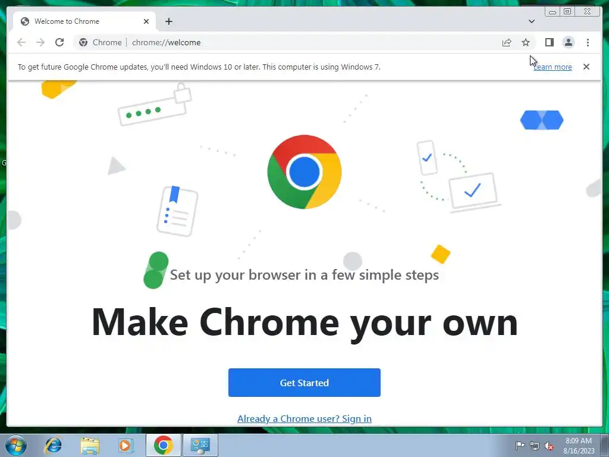
Task: Open the three-dot Chrome menu
Action: coord(588,42)
